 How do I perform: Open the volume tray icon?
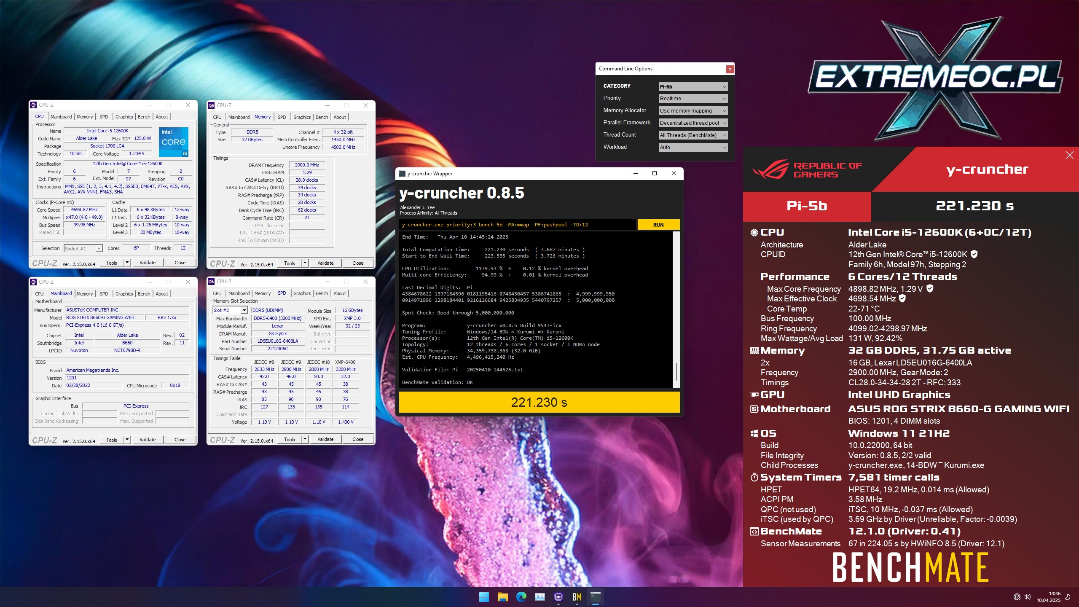1027,597
